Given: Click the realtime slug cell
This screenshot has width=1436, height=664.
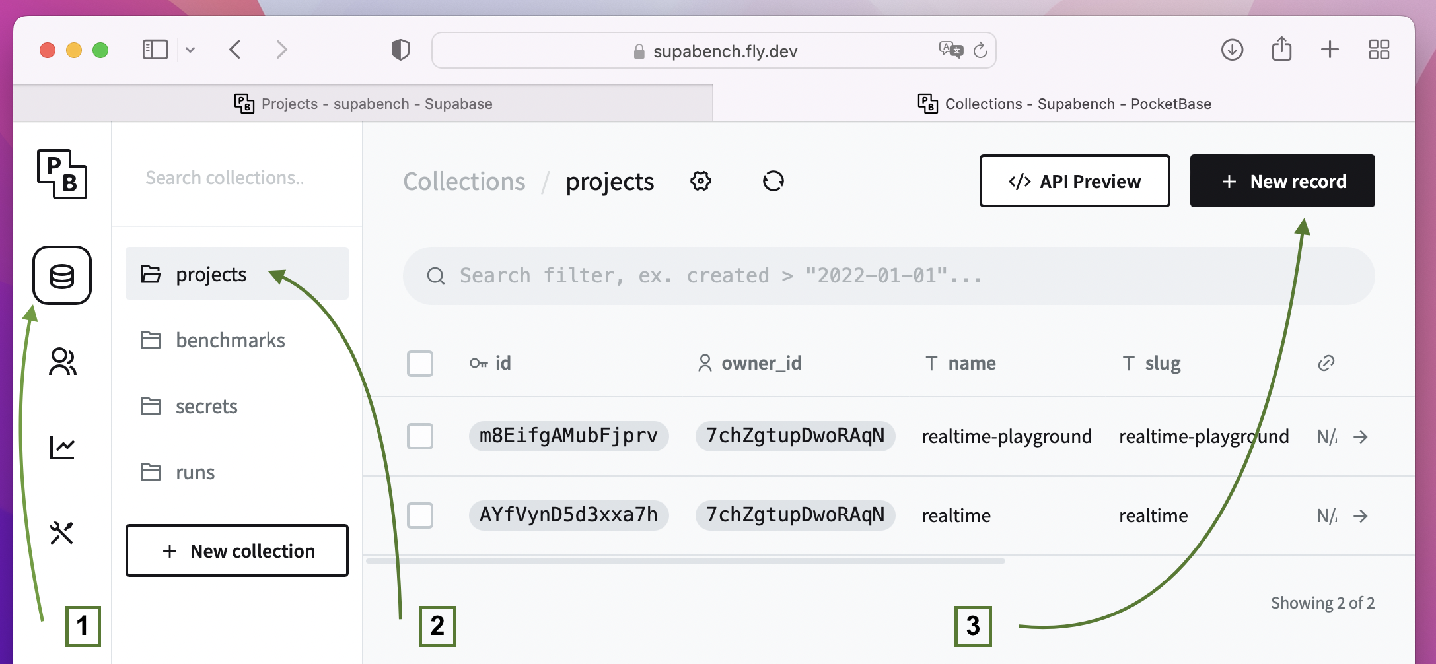Looking at the screenshot, I should [x=1153, y=515].
